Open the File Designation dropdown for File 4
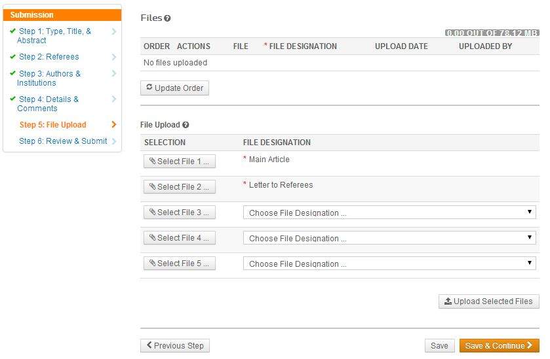550x359 pixels. (389, 238)
